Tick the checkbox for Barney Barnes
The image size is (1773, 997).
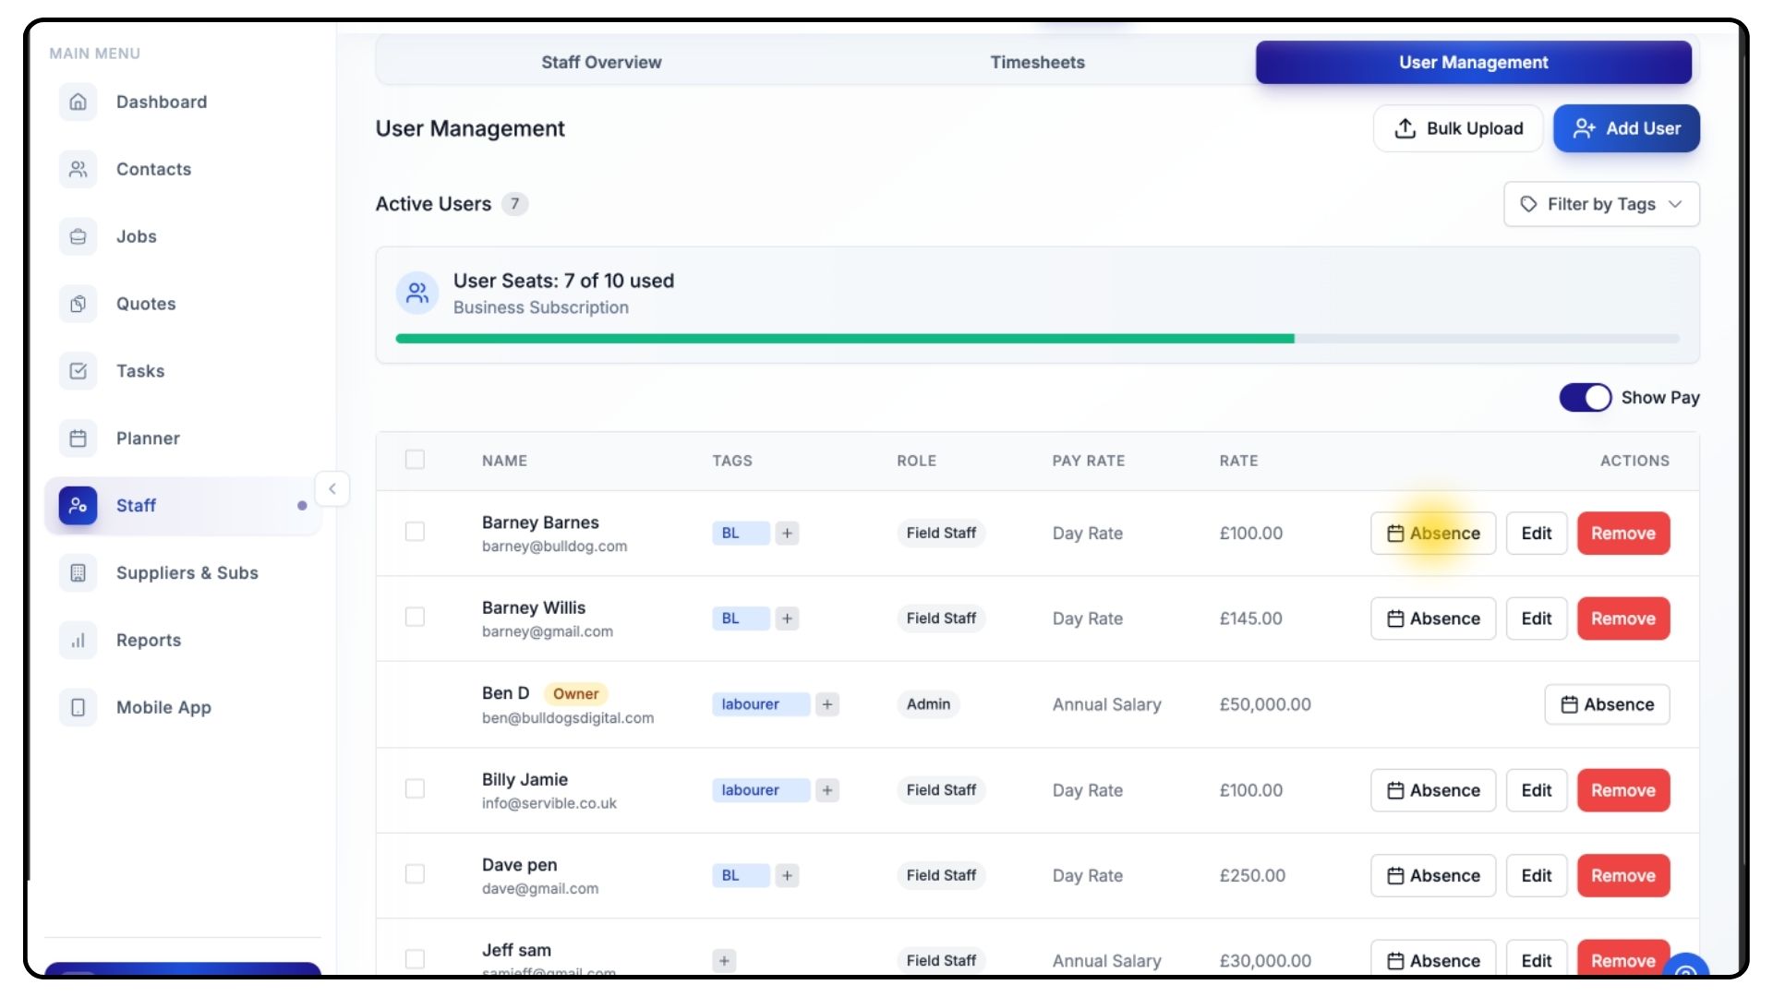pyautogui.click(x=415, y=532)
